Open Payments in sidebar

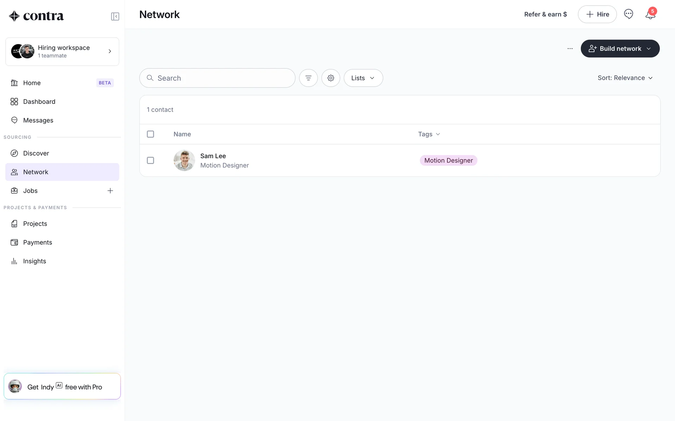click(x=37, y=242)
